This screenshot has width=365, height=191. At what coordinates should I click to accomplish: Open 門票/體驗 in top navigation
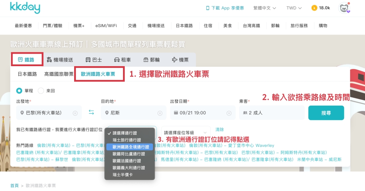53,26
